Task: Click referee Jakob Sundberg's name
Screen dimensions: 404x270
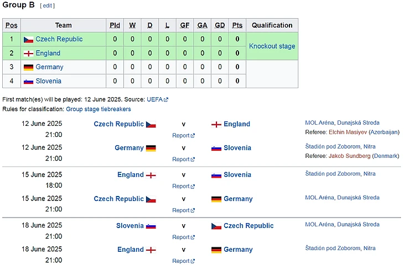Action: [349, 156]
